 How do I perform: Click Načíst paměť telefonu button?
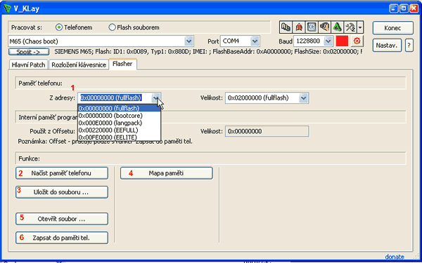click(x=62, y=173)
